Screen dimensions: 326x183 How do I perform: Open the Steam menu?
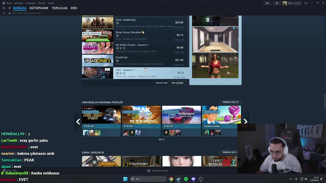click(x=7, y=3)
